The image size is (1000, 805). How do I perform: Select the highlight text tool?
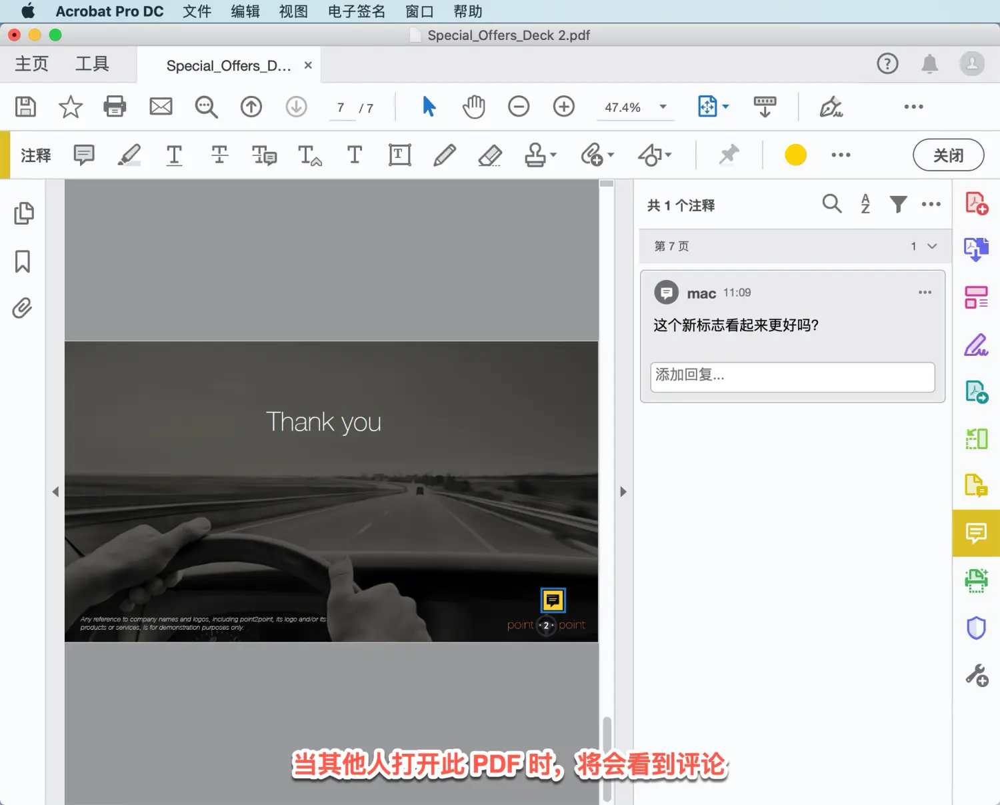(x=129, y=155)
